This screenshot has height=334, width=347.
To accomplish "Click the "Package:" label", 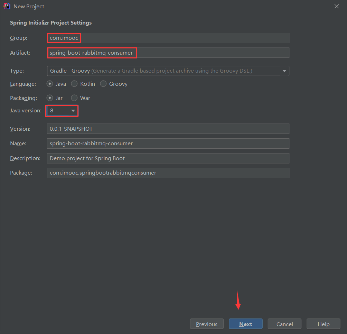I will point(21,173).
